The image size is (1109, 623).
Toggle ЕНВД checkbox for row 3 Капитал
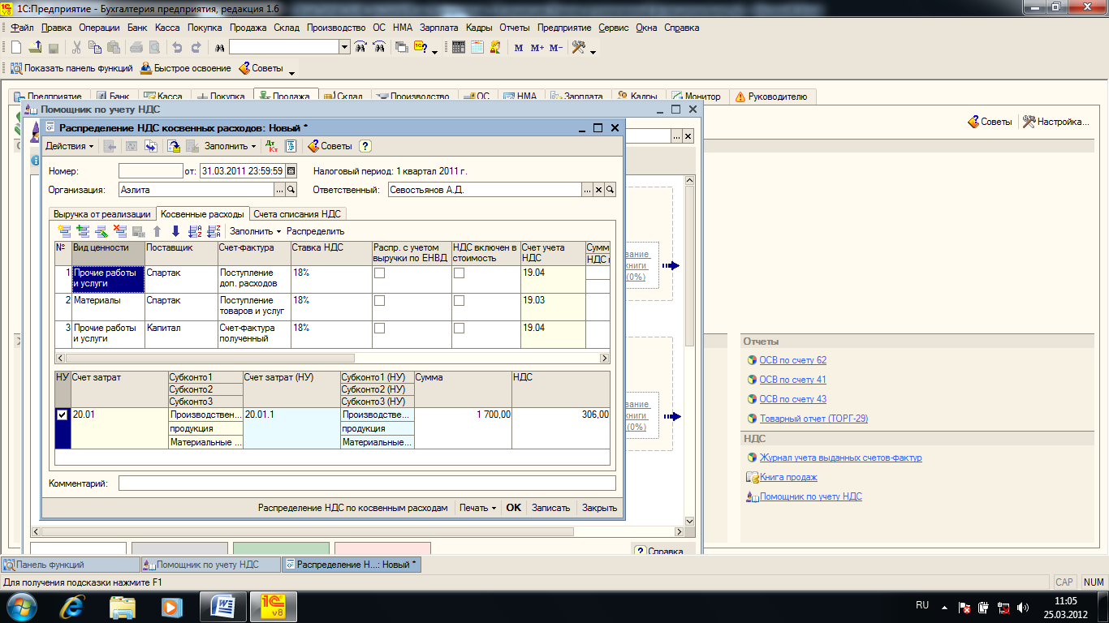click(379, 329)
